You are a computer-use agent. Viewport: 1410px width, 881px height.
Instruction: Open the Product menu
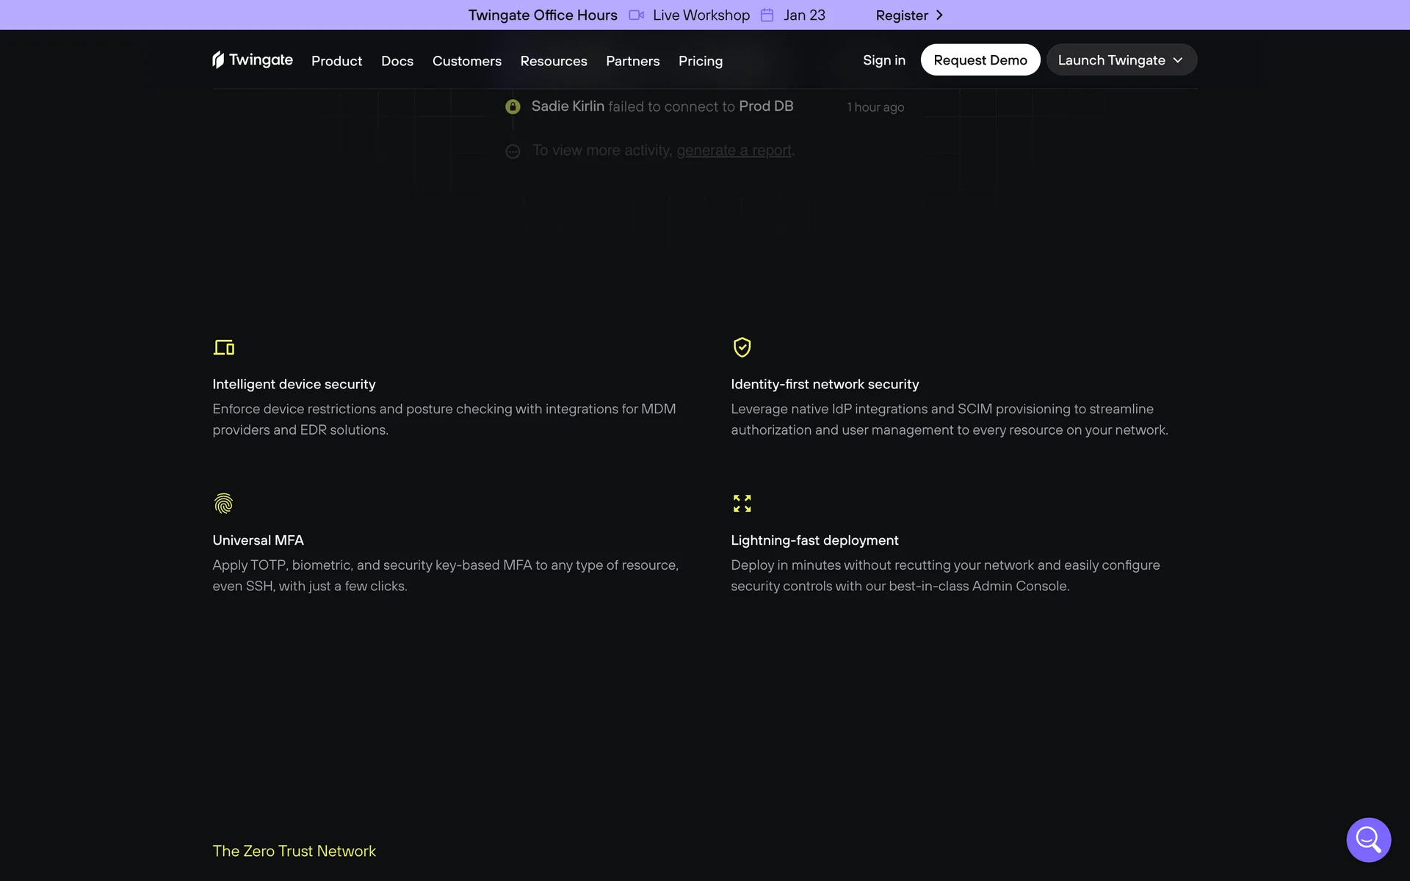[x=336, y=61]
